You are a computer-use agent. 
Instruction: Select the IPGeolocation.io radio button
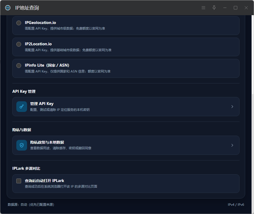click(19, 23)
